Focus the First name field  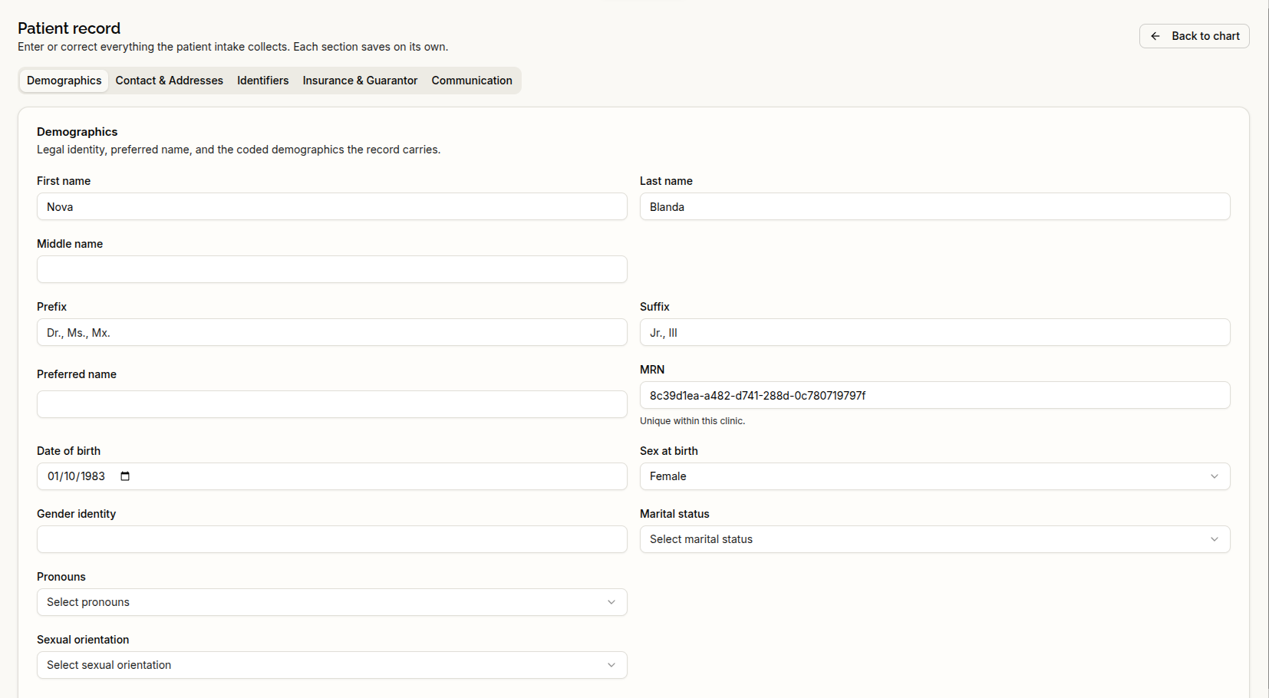[331, 206]
